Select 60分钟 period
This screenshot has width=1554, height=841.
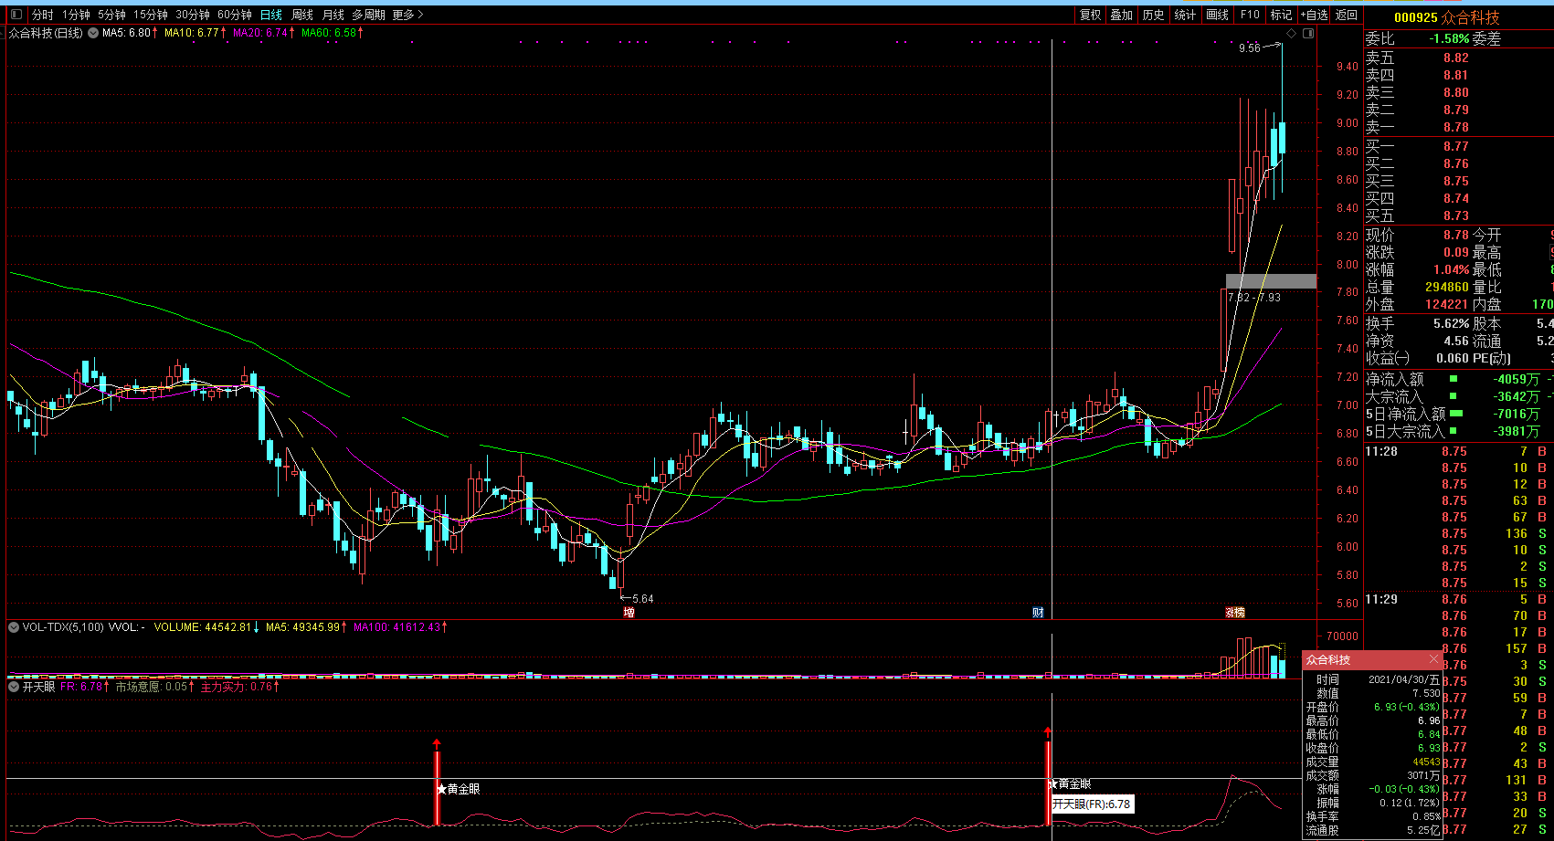point(235,15)
